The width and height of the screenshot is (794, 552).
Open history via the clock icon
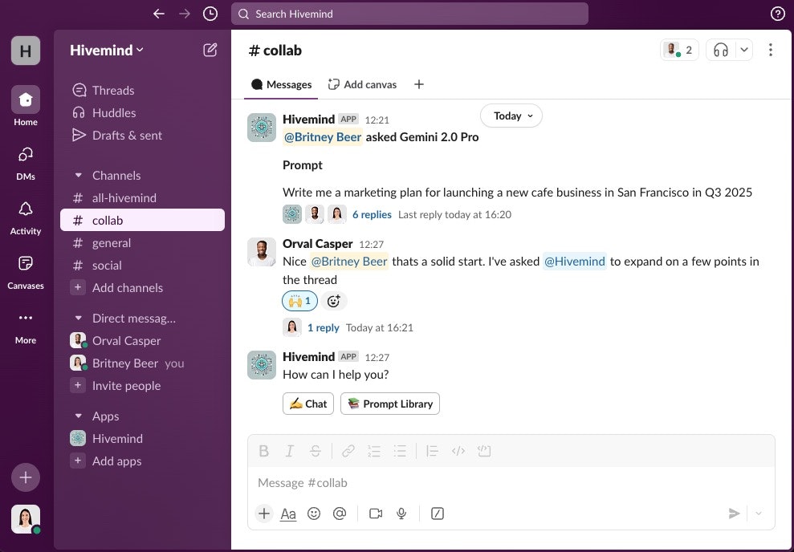click(x=210, y=14)
